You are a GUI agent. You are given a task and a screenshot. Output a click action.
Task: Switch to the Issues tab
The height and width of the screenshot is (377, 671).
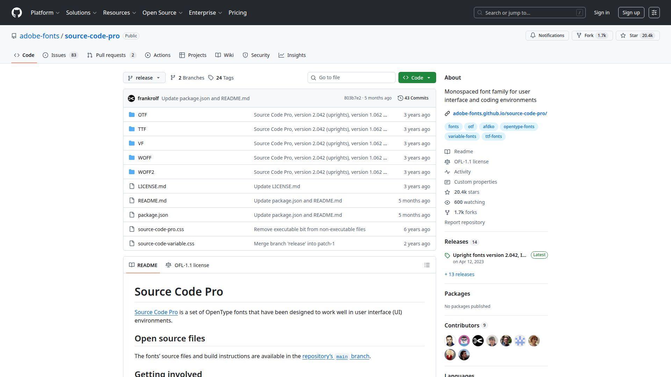coord(58,55)
